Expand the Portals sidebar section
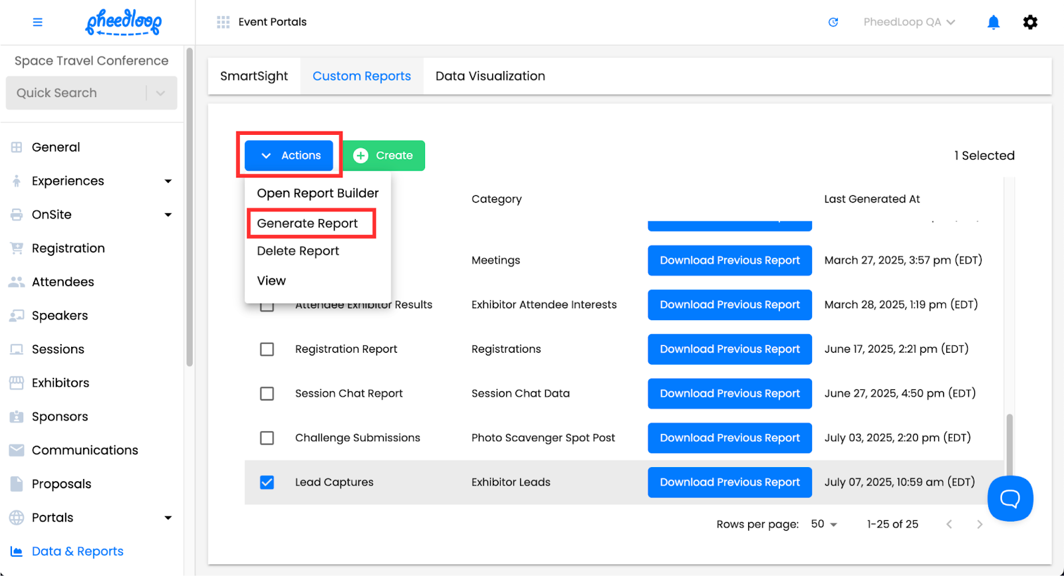Viewport: 1064px width, 576px height. pos(168,518)
